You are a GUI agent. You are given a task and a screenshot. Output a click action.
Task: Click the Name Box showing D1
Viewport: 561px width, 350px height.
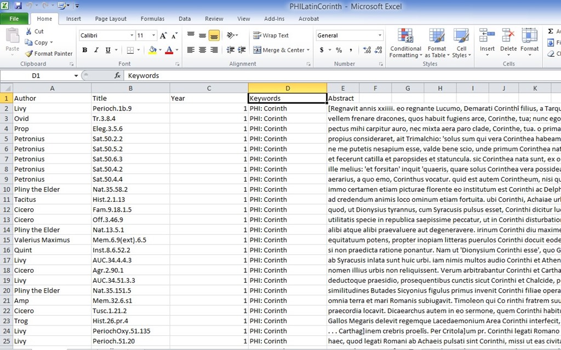[36, 75]
